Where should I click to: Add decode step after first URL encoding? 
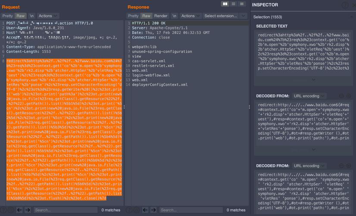pos(349,96)
